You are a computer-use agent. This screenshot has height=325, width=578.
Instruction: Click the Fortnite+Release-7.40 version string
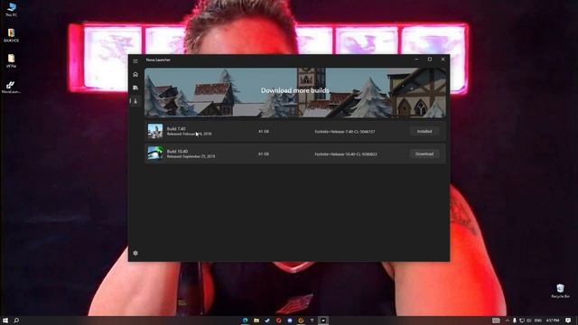345,132
